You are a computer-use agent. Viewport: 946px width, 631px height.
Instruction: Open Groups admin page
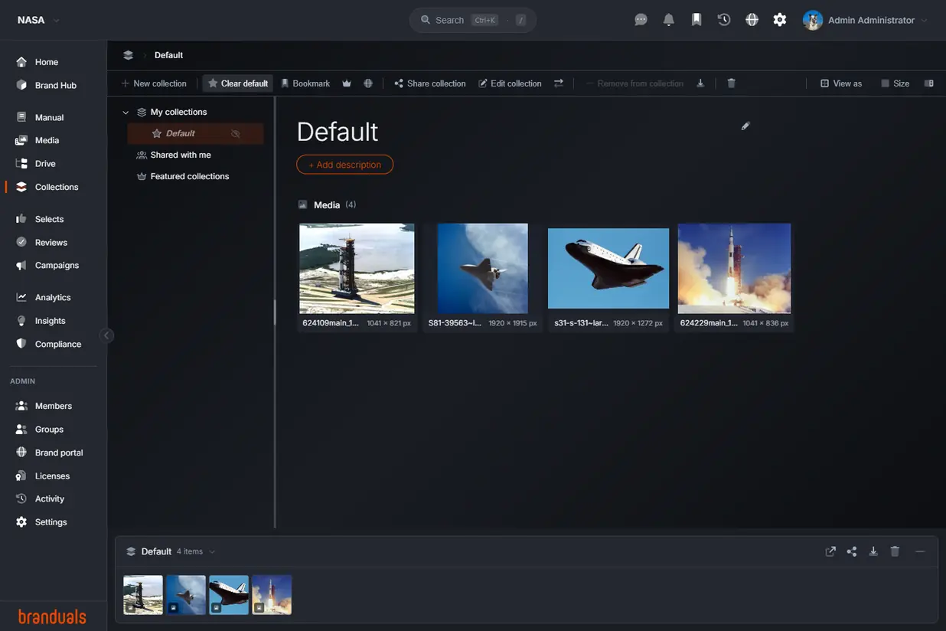[49, 429]
